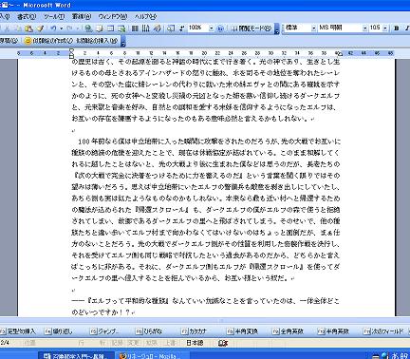
Task: Click the F5 ジャンプ function key button
Action: [105, 331]
